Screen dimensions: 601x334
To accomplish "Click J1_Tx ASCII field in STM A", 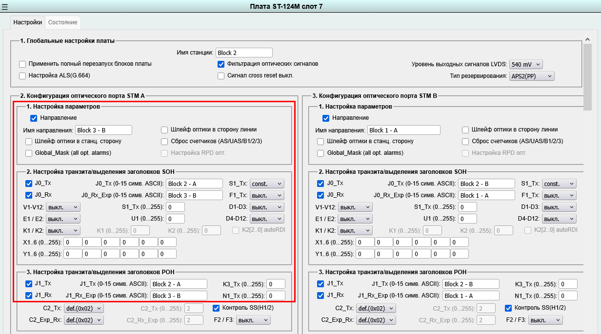I will [x=179, y=284].
